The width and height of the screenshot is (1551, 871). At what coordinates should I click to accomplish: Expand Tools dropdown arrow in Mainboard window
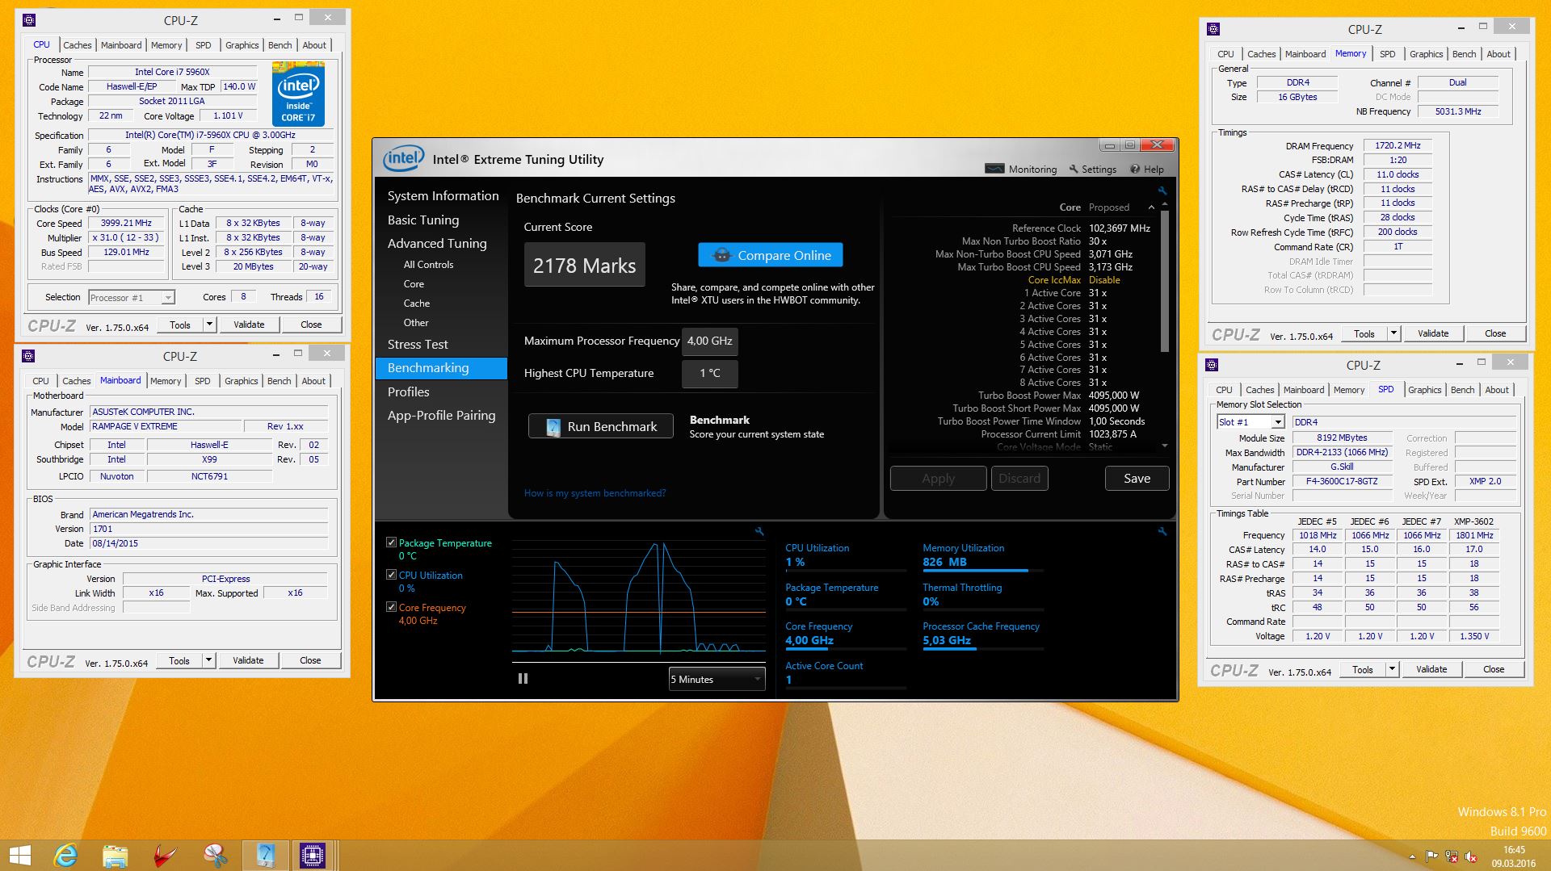click(208, 660)
